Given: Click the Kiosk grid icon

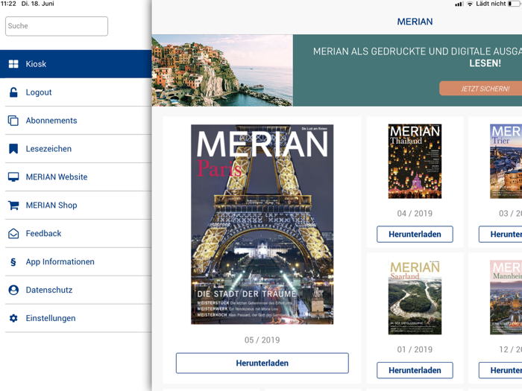Looking at the screenshot, I should point(13,64).
